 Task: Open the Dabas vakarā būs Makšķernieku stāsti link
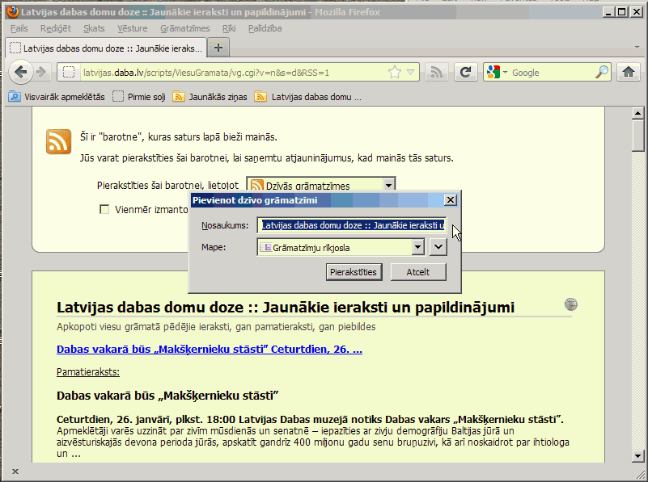[210, 350]
